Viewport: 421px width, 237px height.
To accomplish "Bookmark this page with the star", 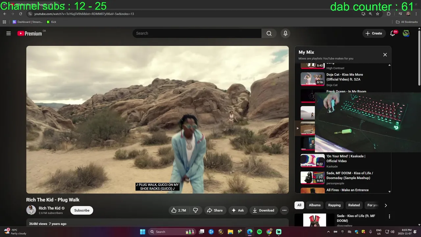I will click(x=378, y=14).
